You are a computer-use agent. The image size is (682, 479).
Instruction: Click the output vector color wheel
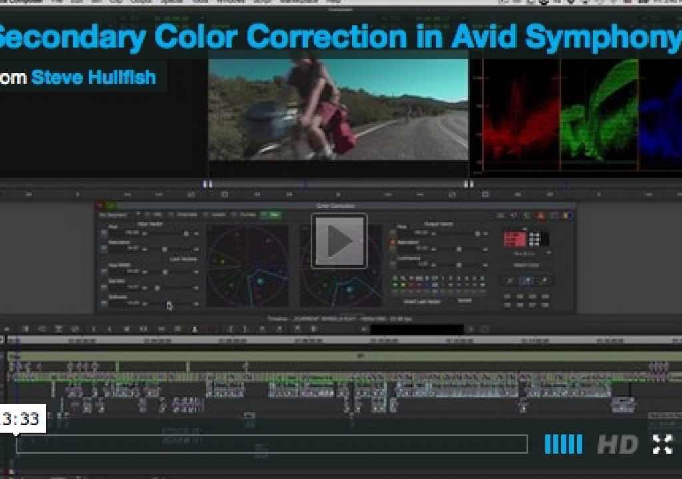pyautogui.click(x=341, y=266)
